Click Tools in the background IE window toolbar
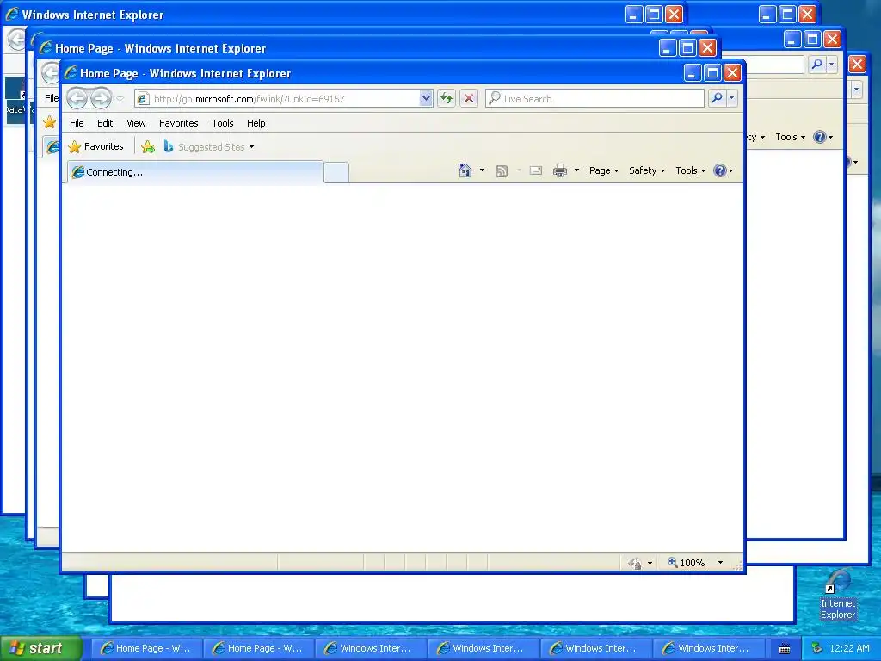This screenshot has width=881, height=661. point(790,137)
